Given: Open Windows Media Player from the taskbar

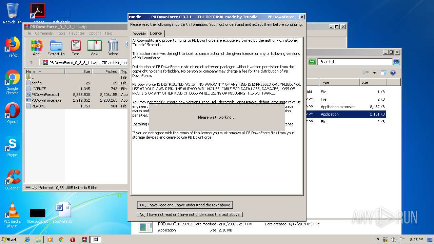Looking at the screenshot, I should point(50,240).
